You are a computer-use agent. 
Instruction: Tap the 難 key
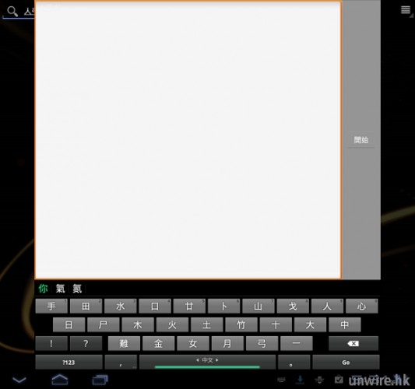pos(124,344)
